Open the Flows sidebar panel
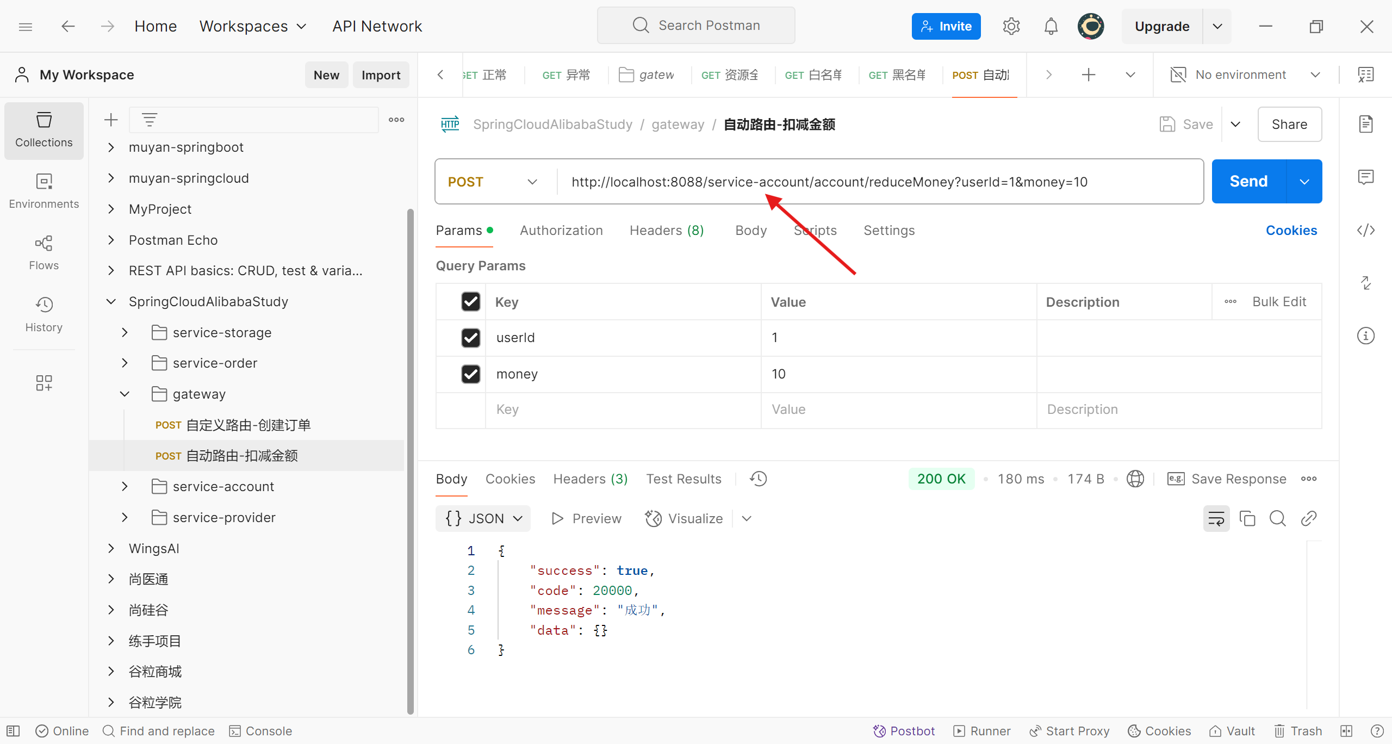Screen dimensions: 1392x744 pos(43,252)
